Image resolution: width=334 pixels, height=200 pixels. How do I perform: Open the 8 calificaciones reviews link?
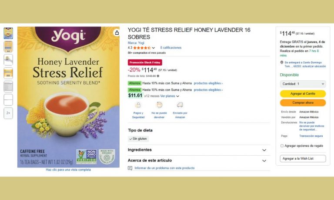pyautogui.click(x=171, y=48)
